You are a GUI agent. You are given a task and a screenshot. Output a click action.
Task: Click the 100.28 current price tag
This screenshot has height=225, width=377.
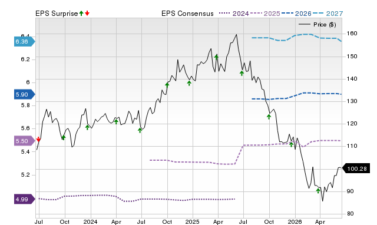click(356, 168)
